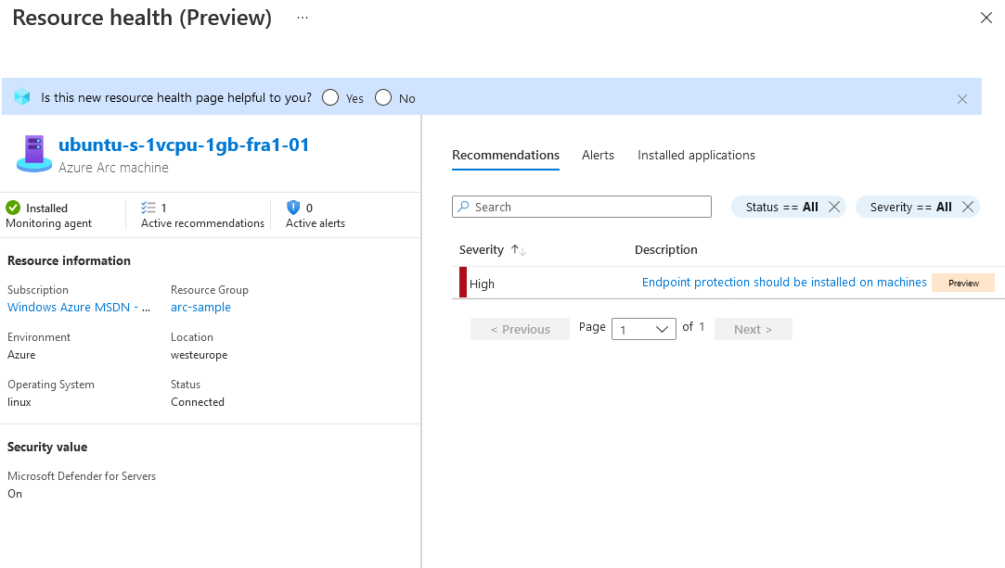Viewport: 1005px width, 568px height.
Task: Focus the recommendations Search field
Action: coord(582,207)
